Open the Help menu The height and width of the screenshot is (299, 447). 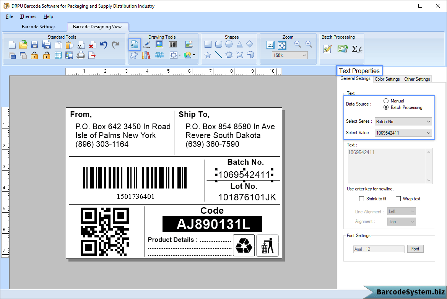point(48,16)
